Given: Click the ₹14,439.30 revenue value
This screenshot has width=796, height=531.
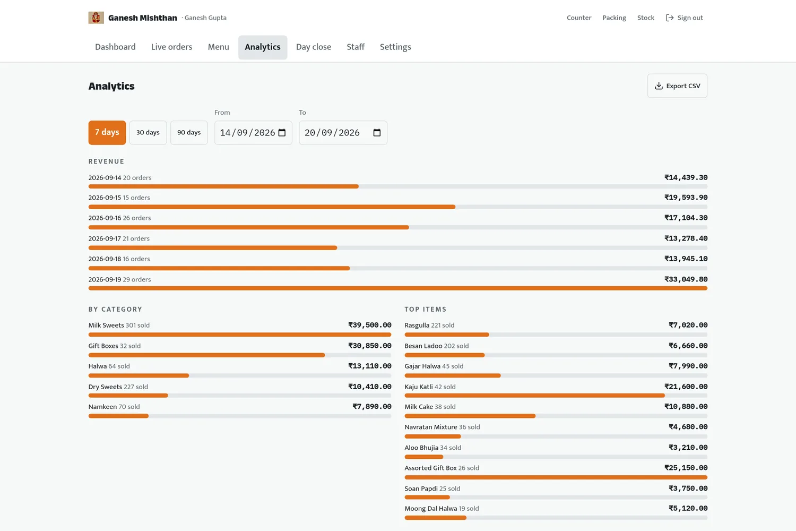Looking at the screenshot, I should tap(686, 177).
